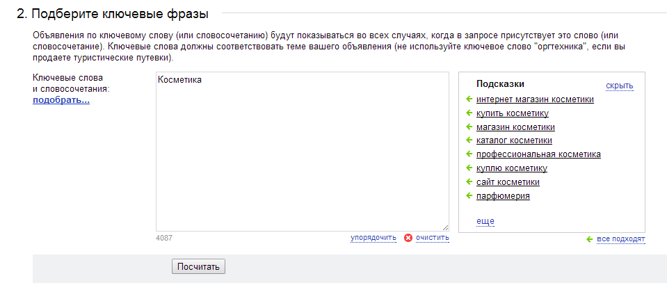
Task: Select the парфюмерия suggestion link
Action: (x=503, y=196)
